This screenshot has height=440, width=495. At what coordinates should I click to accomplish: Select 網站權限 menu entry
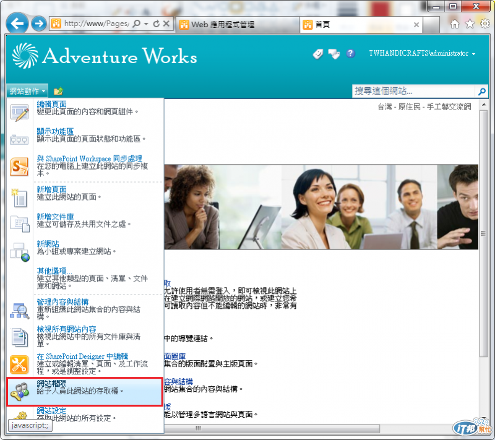pyautogui.click(x=84, y=392)
